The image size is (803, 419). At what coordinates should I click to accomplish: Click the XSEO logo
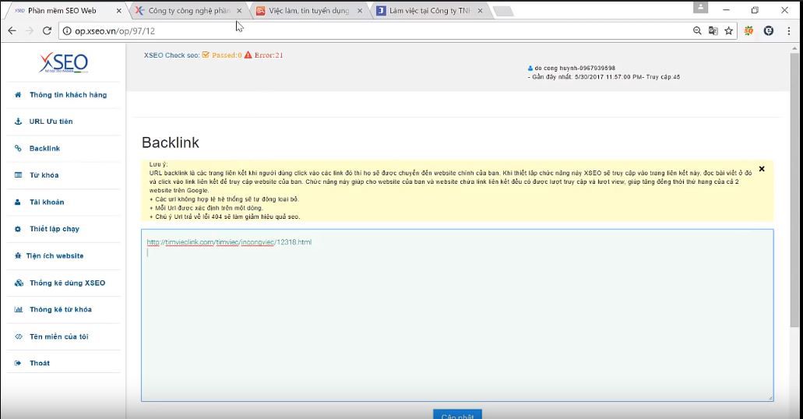(x=64, y=63)
